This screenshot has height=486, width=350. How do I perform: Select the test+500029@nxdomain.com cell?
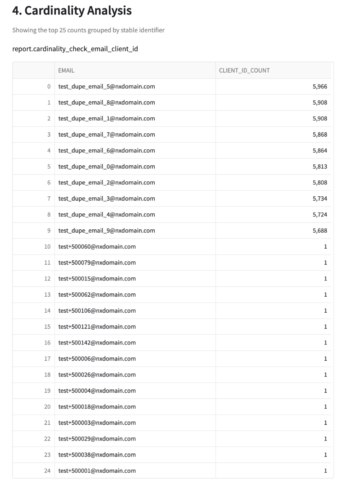[97, 439]
